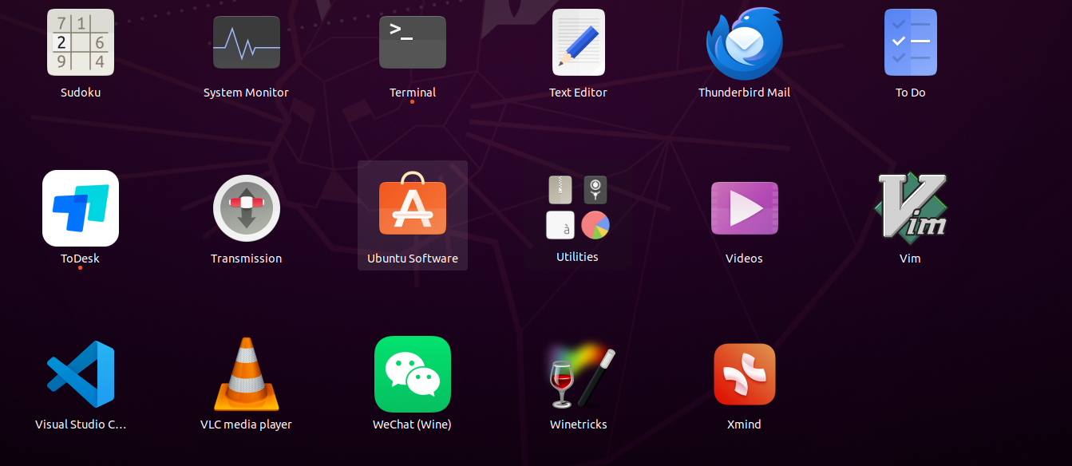
Task: Click the "Thunderbird Mail" label
Action: pos(744,93)
